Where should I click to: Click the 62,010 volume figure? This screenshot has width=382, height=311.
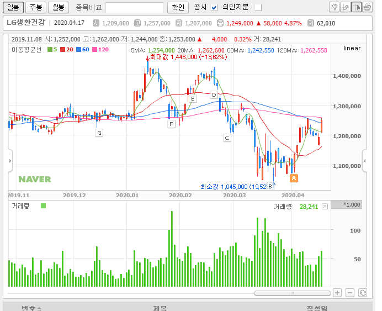tap(326, 23)
